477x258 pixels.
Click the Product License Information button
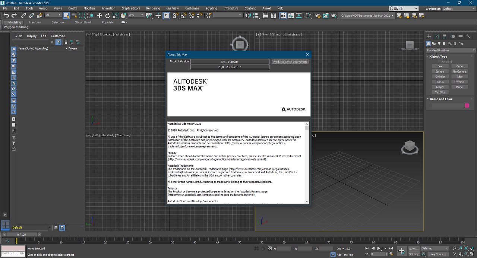[290, 62]
